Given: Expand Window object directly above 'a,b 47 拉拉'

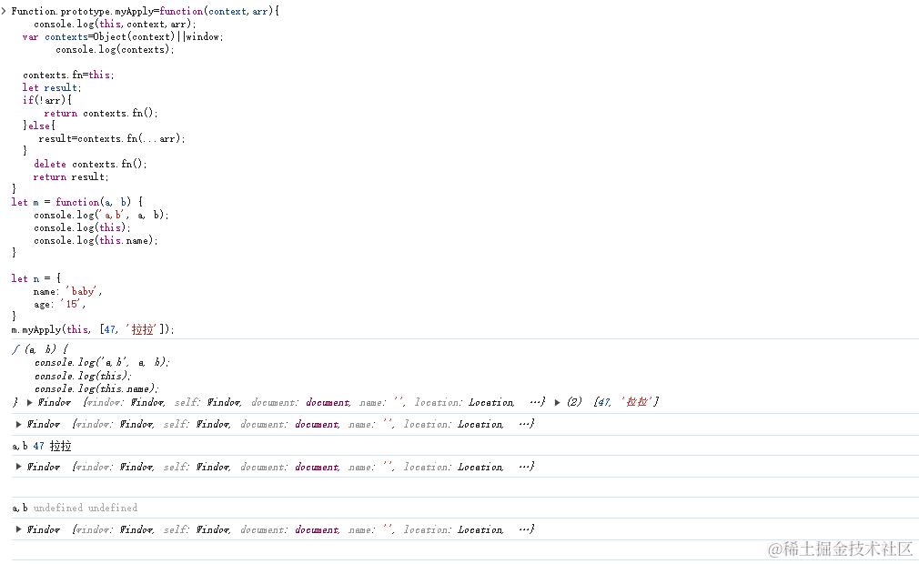Looking at the screenshot, I should (19, 424).
